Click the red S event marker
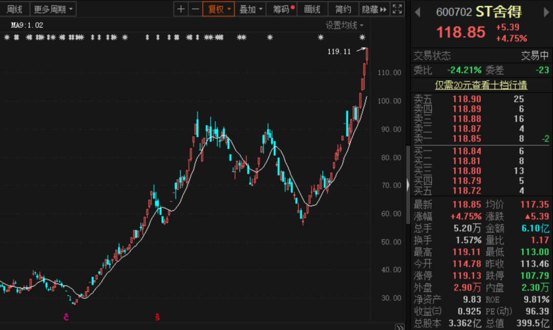The height and width of the screenshot is (330, 553). [157, 317]
